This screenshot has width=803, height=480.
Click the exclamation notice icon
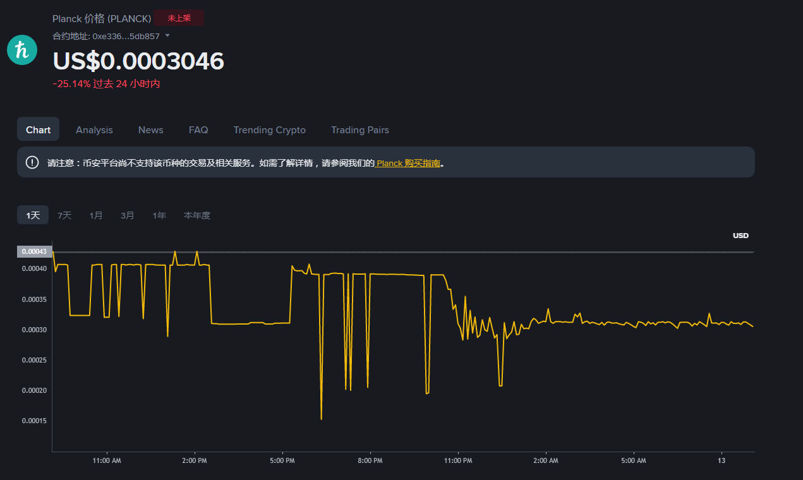[x=32, y=162]
